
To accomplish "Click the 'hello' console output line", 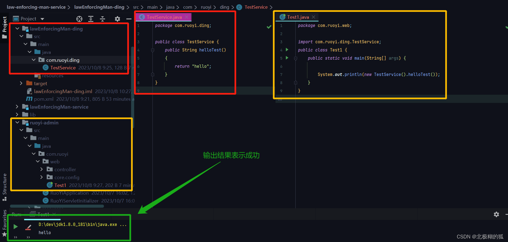I will coord(45,232).
